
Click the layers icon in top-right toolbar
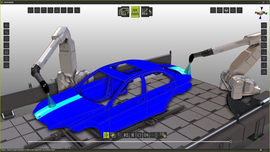(x=226, y=10)
